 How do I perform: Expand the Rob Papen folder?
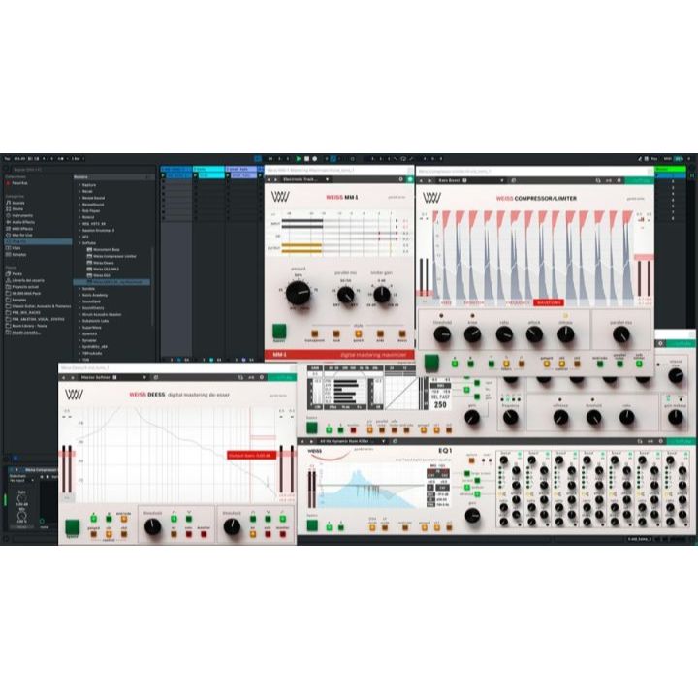point(80,210)
